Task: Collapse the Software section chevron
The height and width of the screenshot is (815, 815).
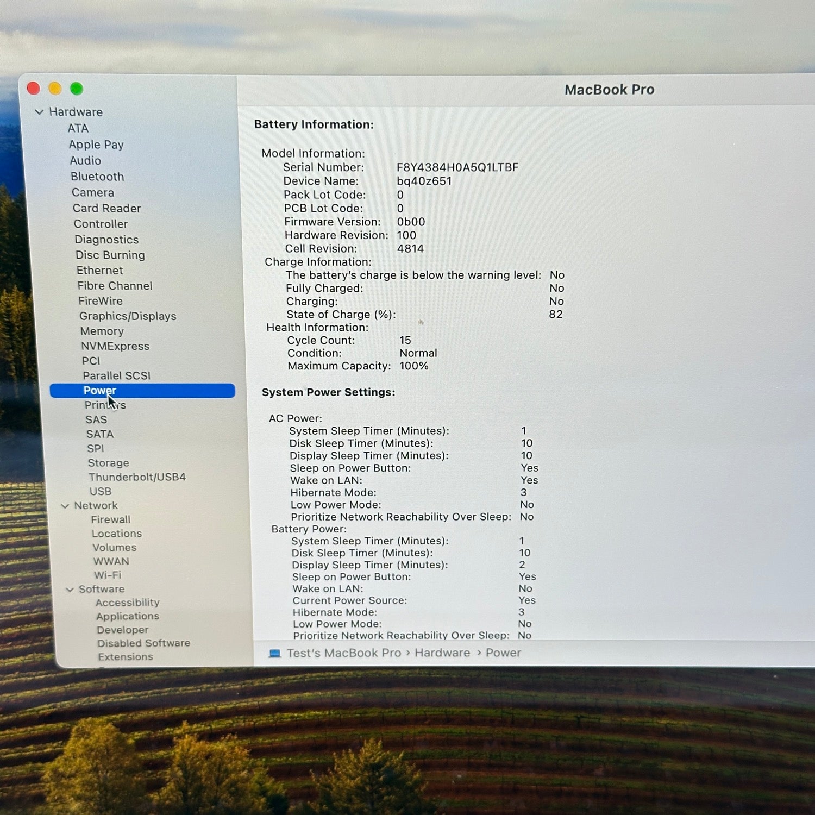Action: (70, 590)
